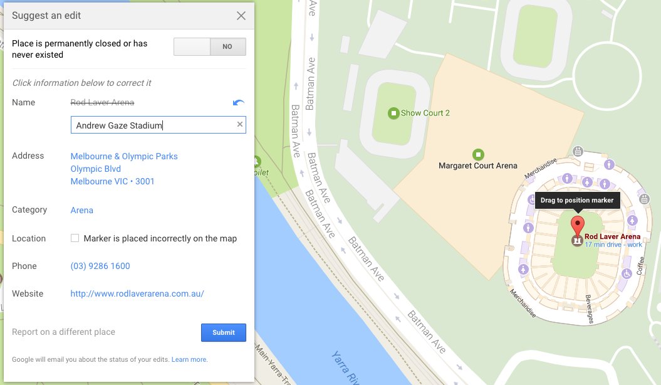Screen dimensions: 661x385
Task: Click the Drag to position marker tooltip
Action: [x=577, y=200]
